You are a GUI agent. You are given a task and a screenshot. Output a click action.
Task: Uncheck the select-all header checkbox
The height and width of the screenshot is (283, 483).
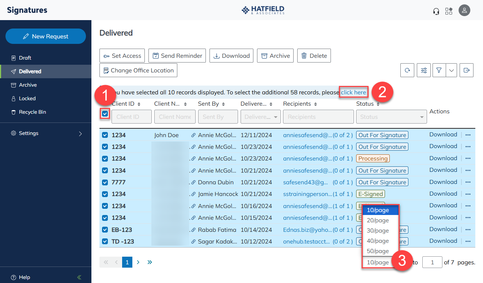tap(105, 114)
